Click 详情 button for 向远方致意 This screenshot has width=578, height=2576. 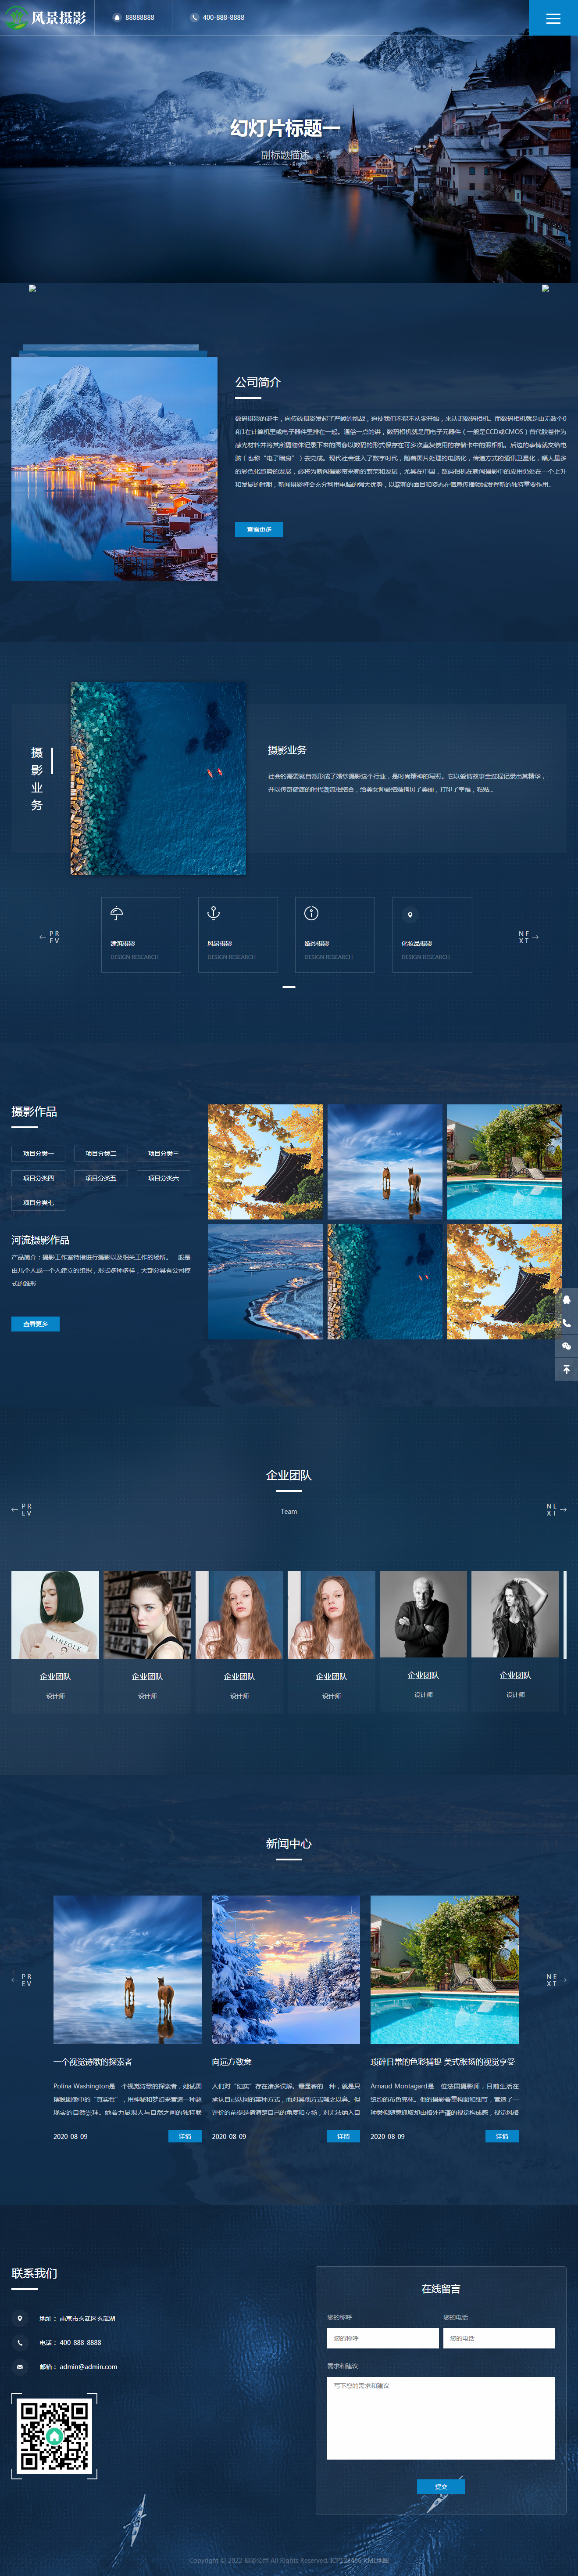pos(343,2136)
